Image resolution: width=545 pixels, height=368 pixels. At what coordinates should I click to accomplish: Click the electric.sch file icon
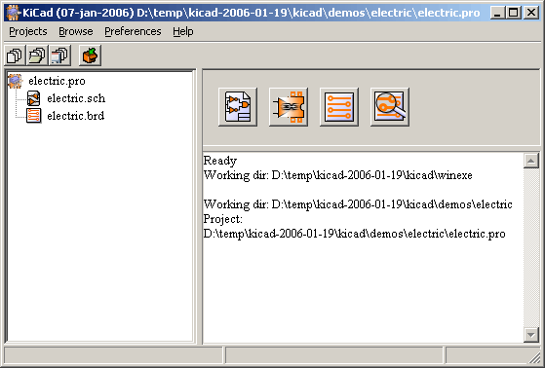[34, 98]
